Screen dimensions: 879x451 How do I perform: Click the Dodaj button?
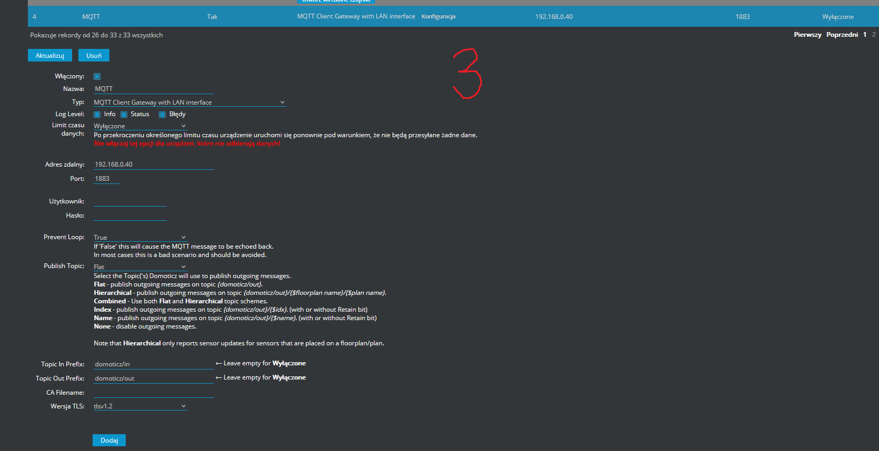point(109,440)
